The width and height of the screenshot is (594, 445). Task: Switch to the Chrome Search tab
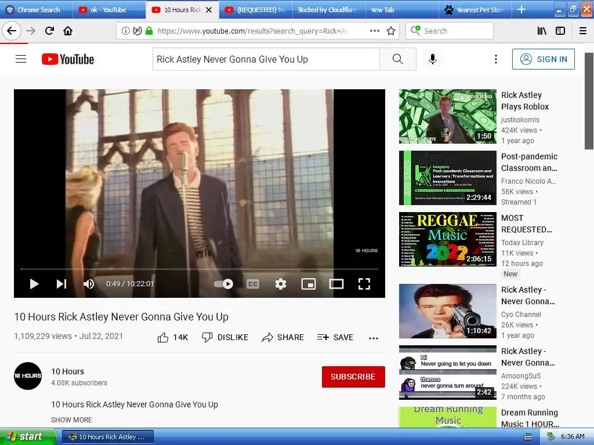click(x=36, y=9)
